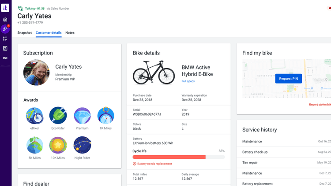Viewport: 331px width, 186px height.
Task: Open the home icon in sidebar
Action: (x=5, y=19)
